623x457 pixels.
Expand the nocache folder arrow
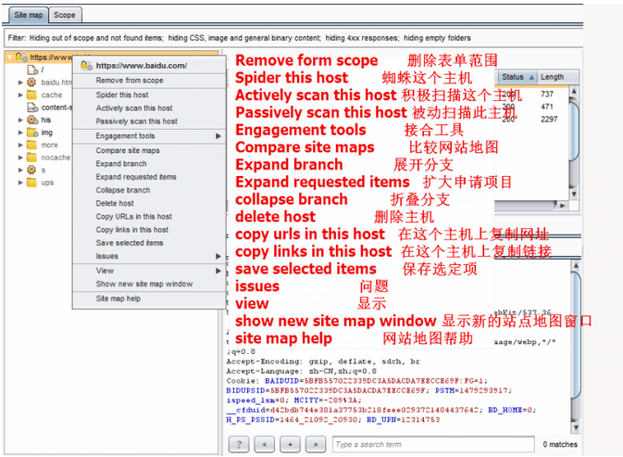click(20, 158)
